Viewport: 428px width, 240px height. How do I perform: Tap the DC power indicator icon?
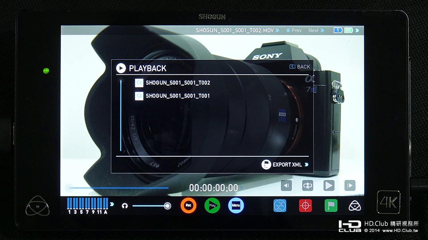click(x=348, y=30)
